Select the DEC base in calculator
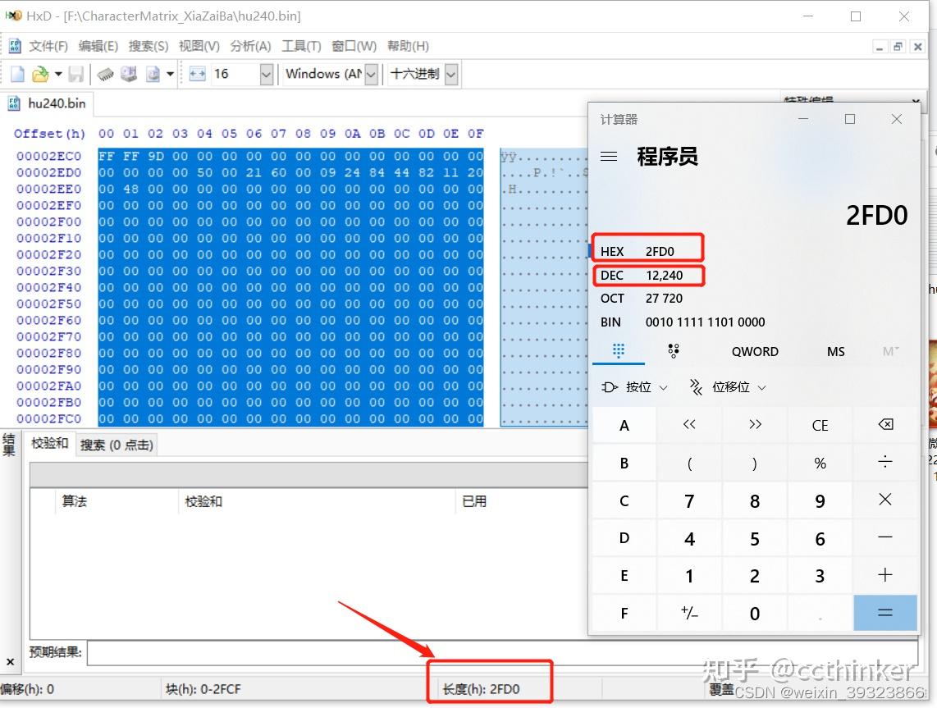 647,276
